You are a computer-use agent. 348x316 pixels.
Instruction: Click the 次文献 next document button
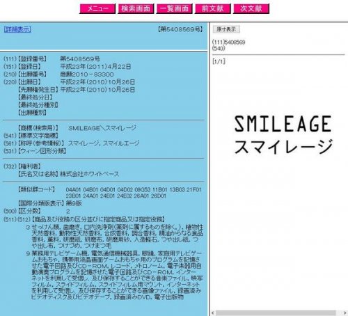[251, 9]
